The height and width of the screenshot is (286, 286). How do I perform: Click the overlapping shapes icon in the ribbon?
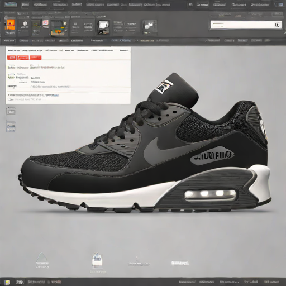click(149, 27)
